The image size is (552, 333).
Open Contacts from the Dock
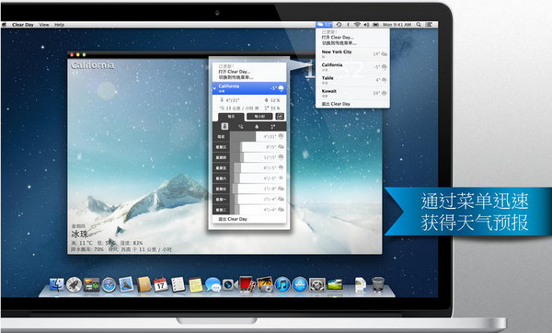[144, 284]
